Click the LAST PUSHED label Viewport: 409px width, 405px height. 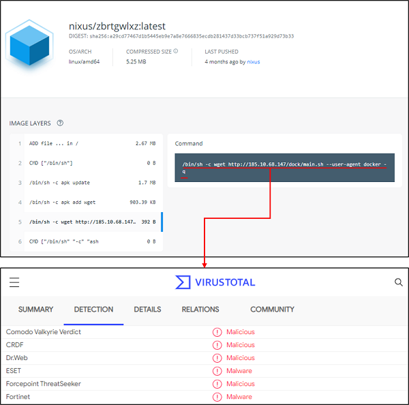222,52
